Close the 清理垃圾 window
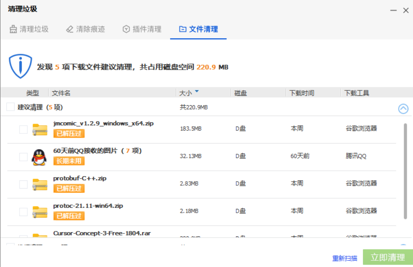 pyautogui.click(x=406, y=10)
